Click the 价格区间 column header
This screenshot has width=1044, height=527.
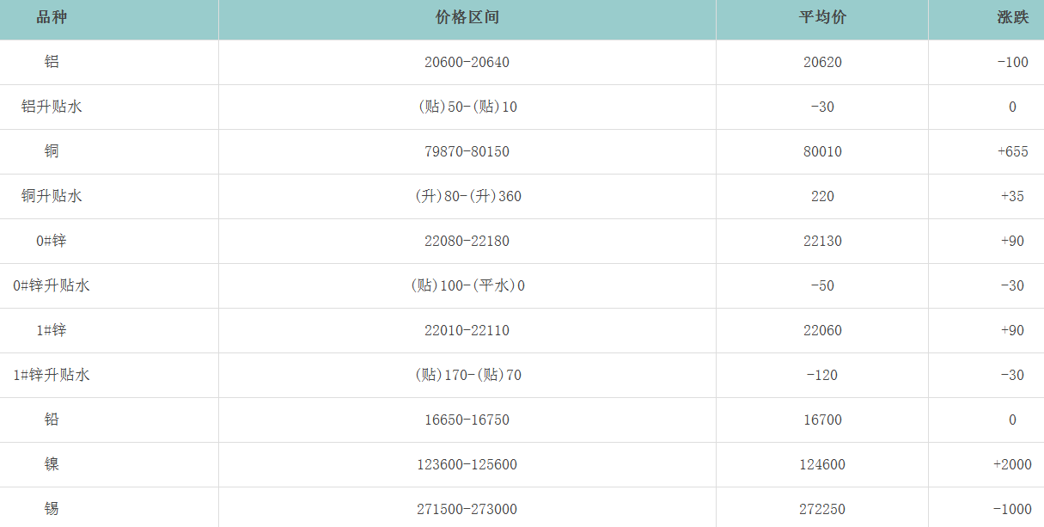pyautogui.click(x=467, y=18)
